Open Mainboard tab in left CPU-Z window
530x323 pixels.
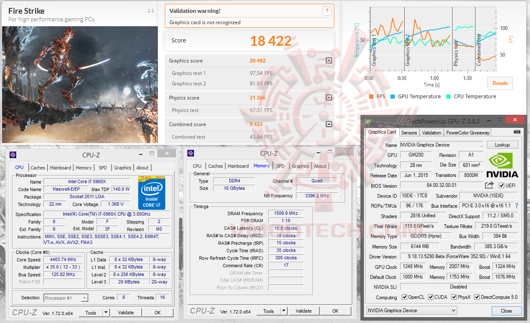(x=60, y=168)
